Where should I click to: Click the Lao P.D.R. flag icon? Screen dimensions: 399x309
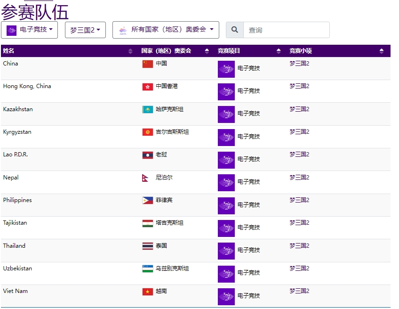point(148,155)
